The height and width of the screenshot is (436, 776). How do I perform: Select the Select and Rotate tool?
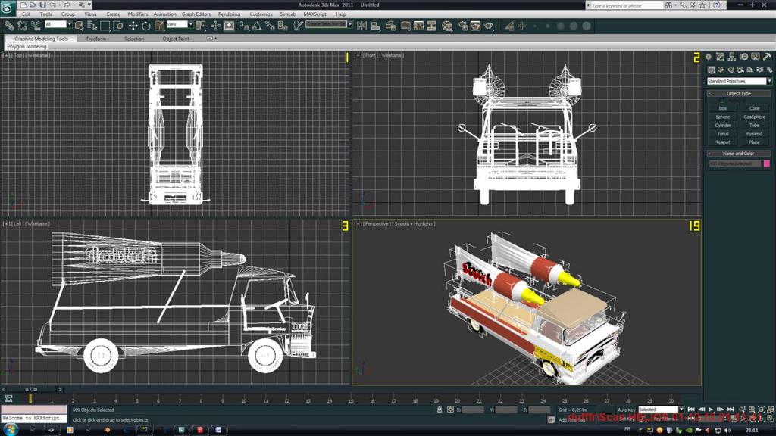pos(146,26)
